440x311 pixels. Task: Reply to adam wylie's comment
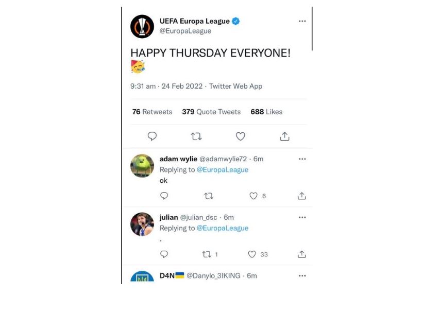164,196
